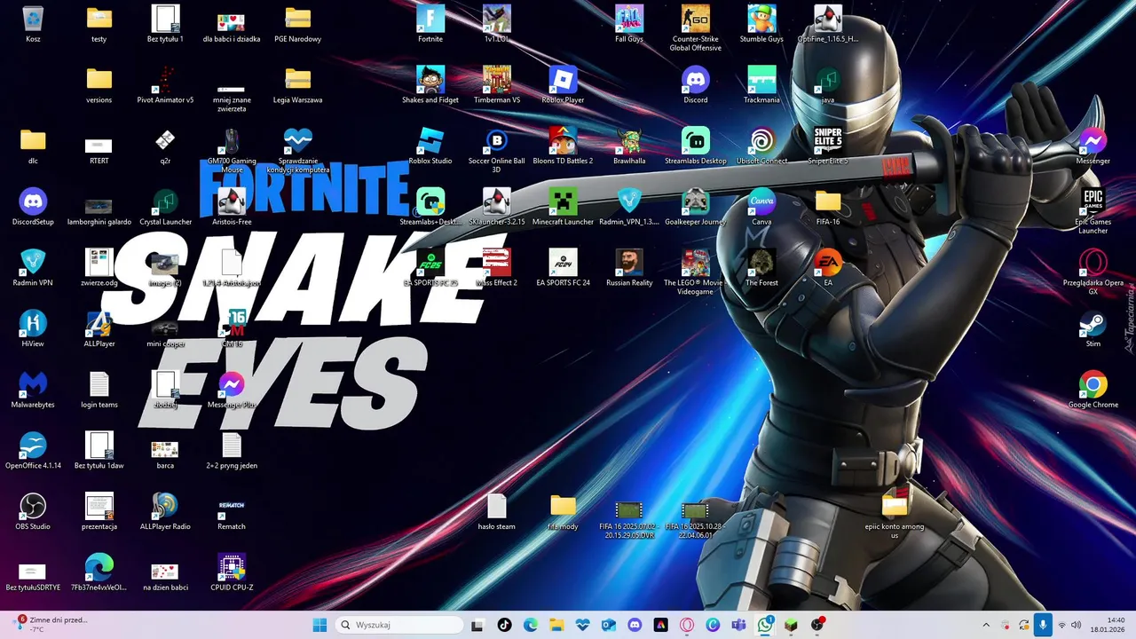Launch the EA SPORTS FC 24 shortcut
Image resolution: width=1136 pixels, height=639 pixels.
click(563, 268)
